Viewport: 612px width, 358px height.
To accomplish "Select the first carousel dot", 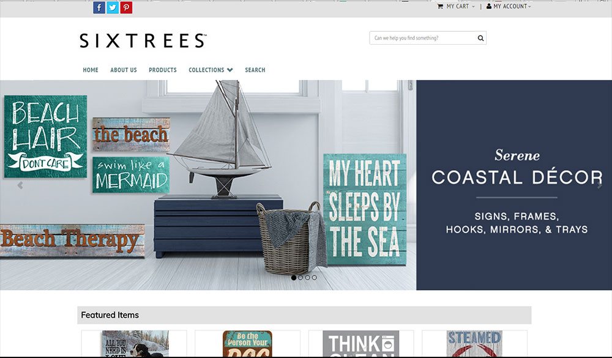I will pyautogui.click(x=294, y=278).
